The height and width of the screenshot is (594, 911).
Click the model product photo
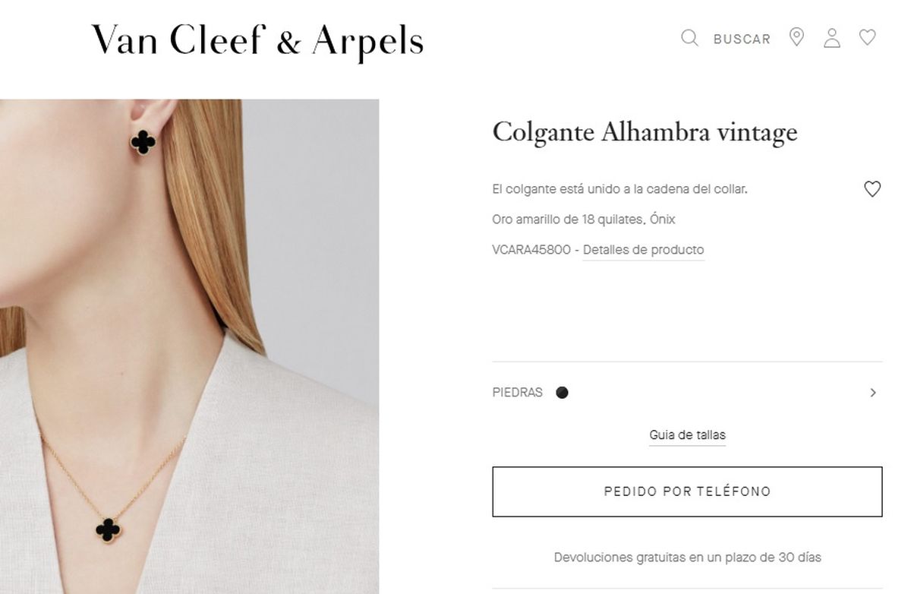click(189, 346)
